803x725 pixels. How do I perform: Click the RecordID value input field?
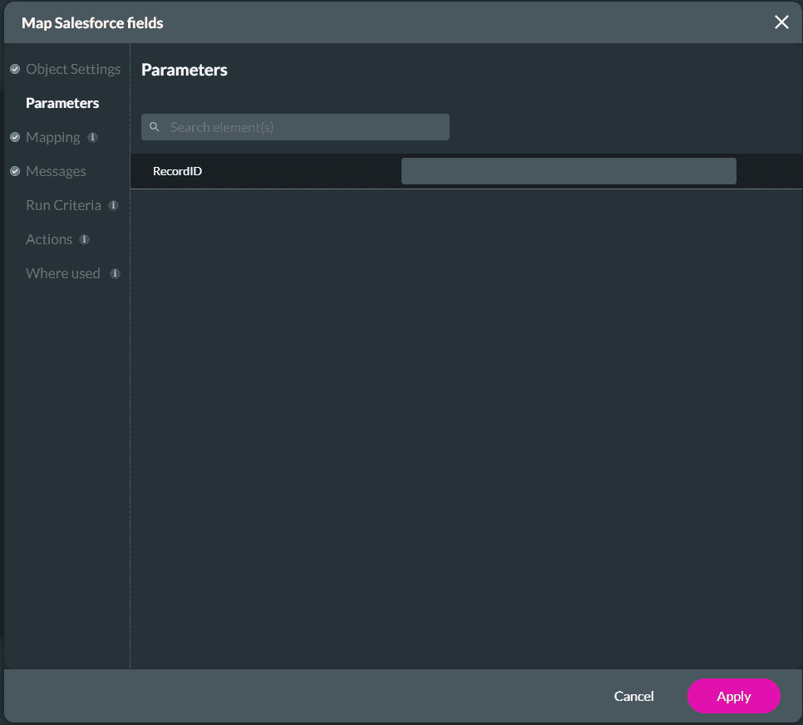tap(569, 171)
